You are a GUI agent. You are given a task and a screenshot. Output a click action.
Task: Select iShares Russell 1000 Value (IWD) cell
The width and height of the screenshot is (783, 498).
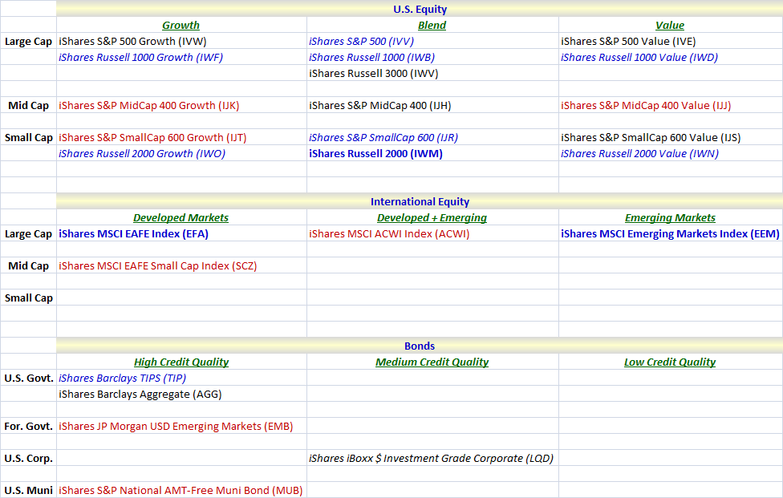click(x=671, y=57)
